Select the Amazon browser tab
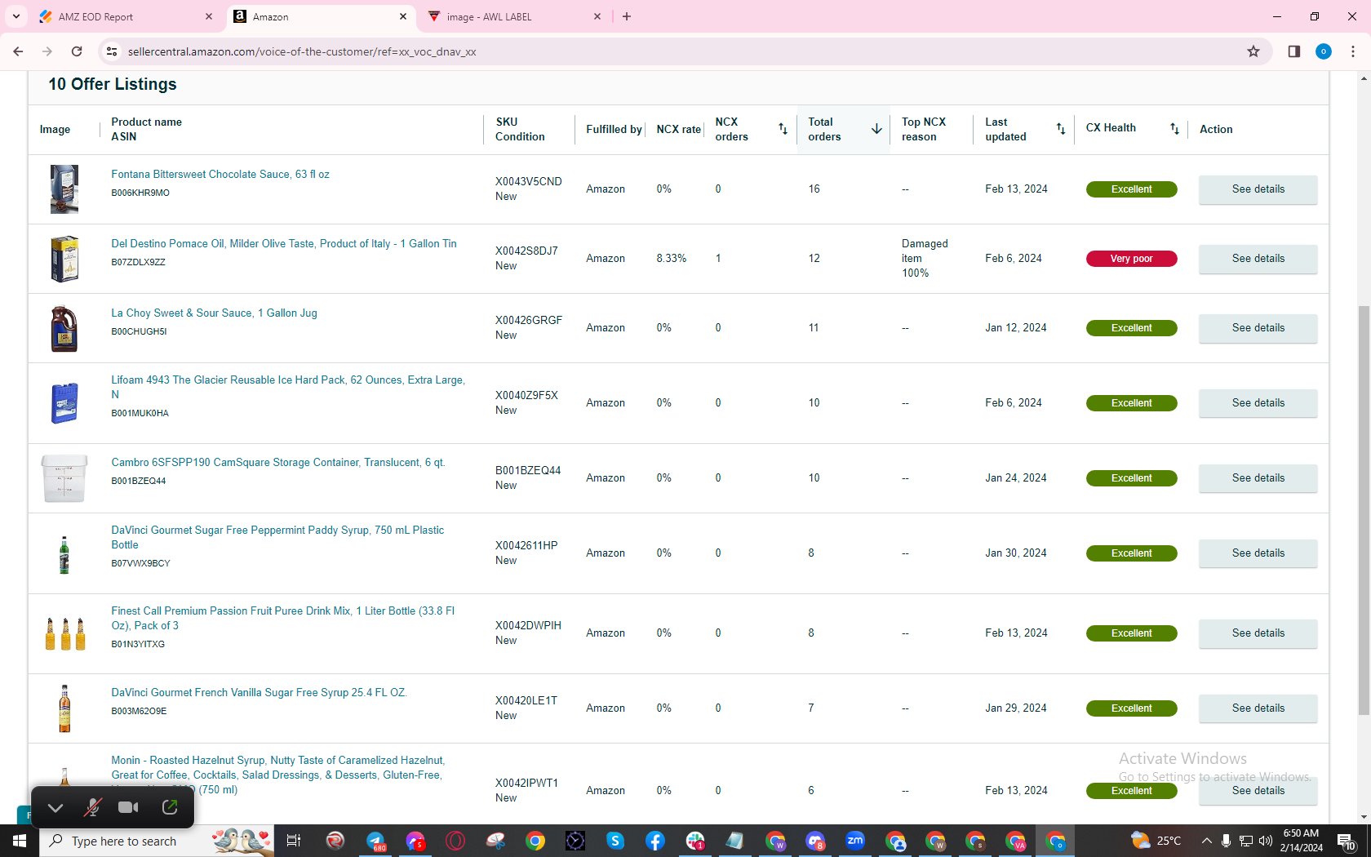 coord(321,16)
